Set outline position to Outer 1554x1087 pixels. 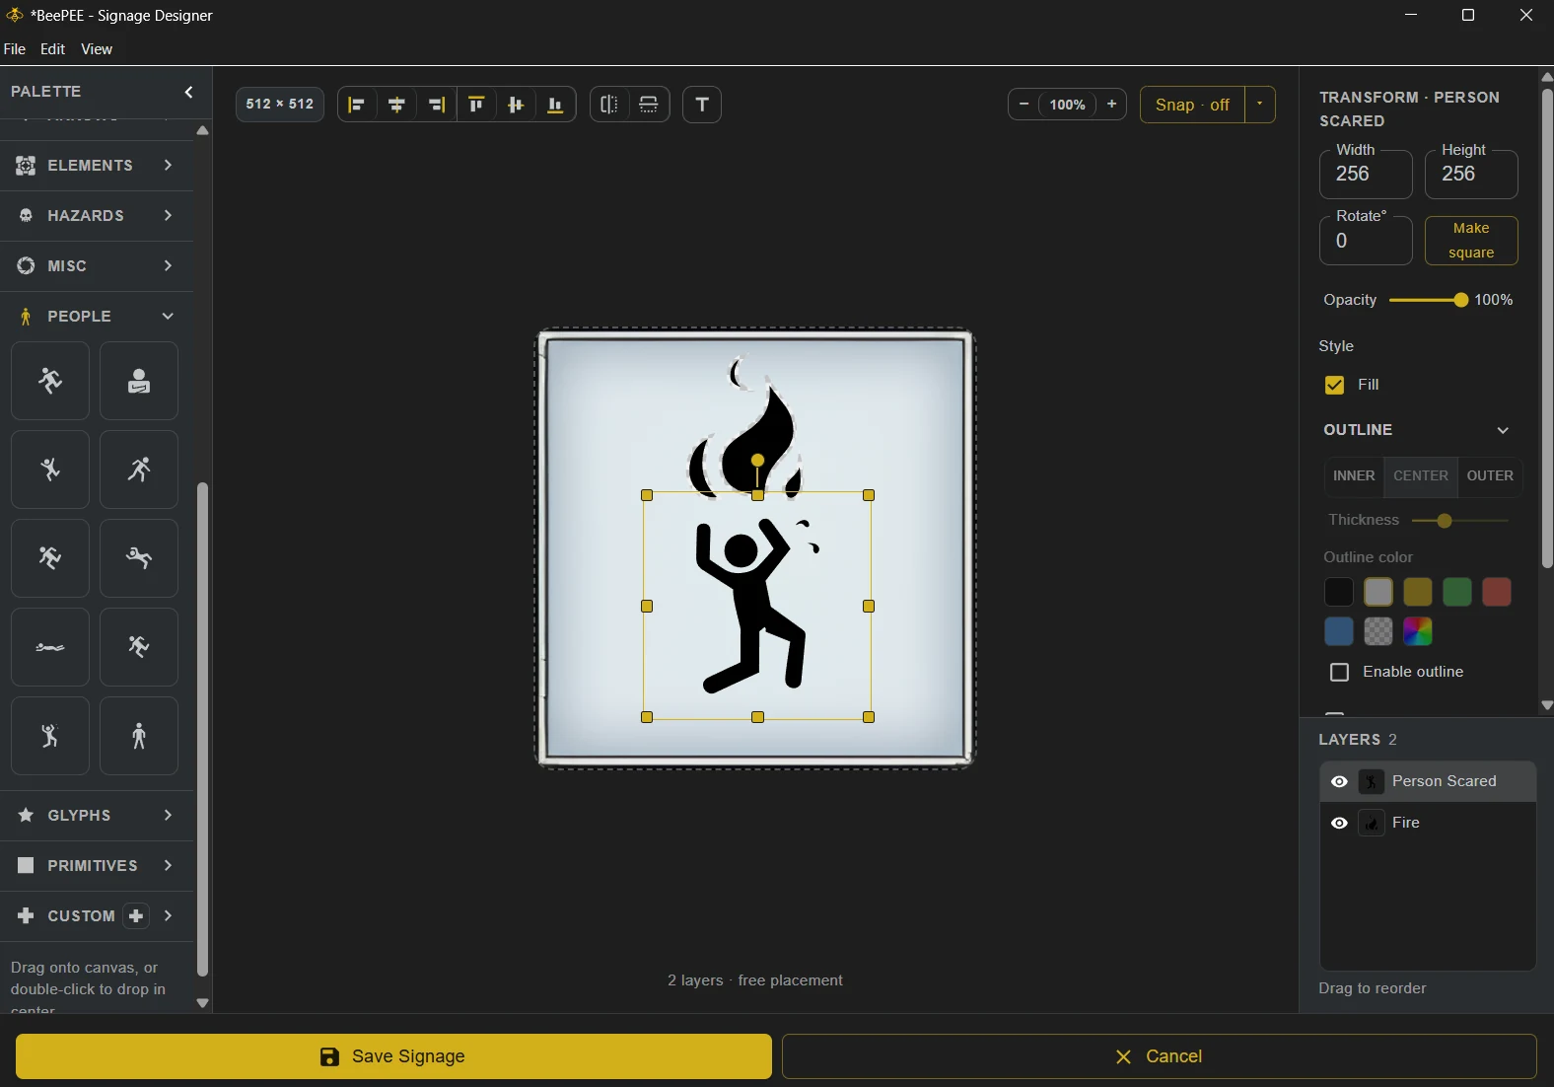(1490, 475)
